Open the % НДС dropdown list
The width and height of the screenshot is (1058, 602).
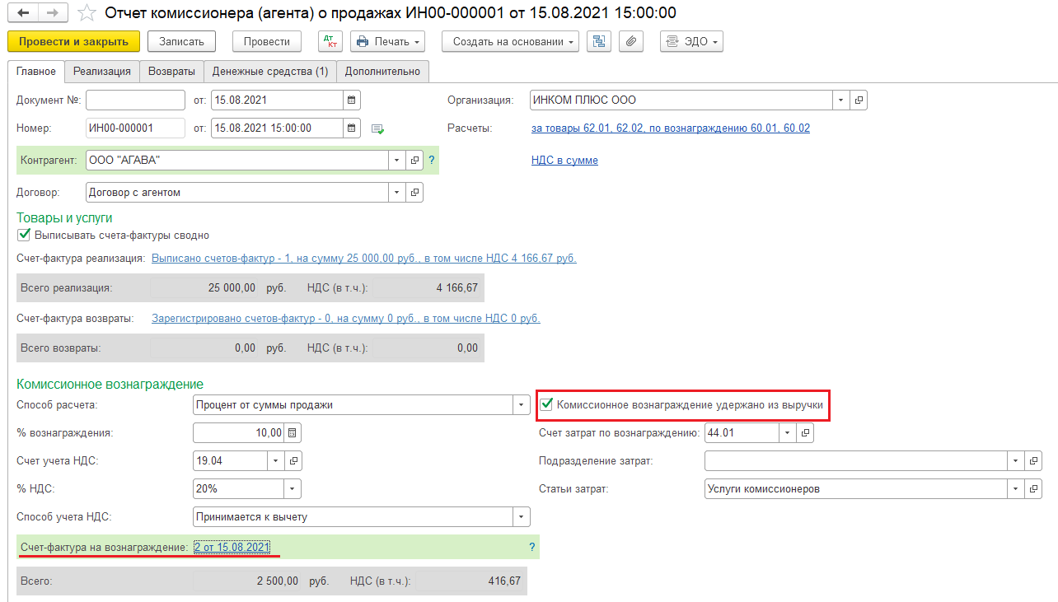pos(293,488)
